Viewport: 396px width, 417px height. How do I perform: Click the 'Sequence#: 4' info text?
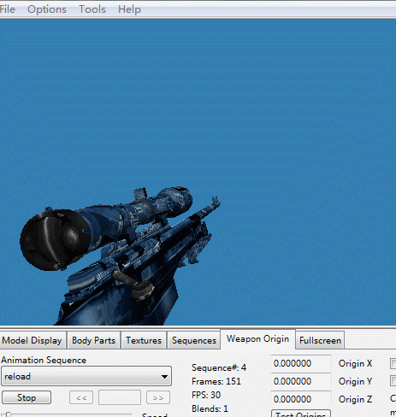[219, 367]
